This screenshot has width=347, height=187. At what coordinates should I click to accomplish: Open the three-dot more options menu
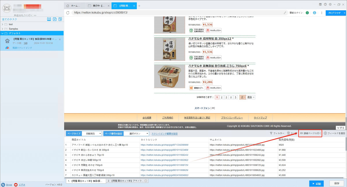coord(322,13)
